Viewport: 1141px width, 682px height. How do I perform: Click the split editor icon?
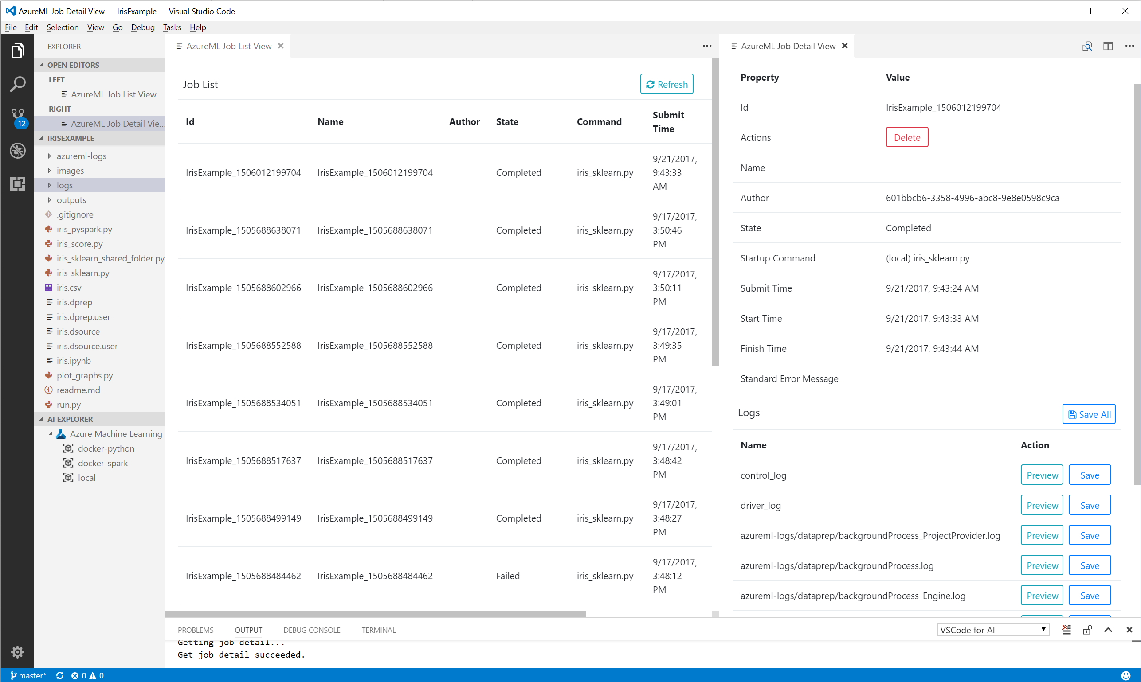click(1108, 46)
